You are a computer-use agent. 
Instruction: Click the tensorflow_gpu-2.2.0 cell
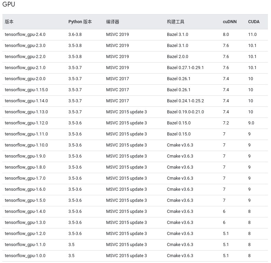[25, 57]
